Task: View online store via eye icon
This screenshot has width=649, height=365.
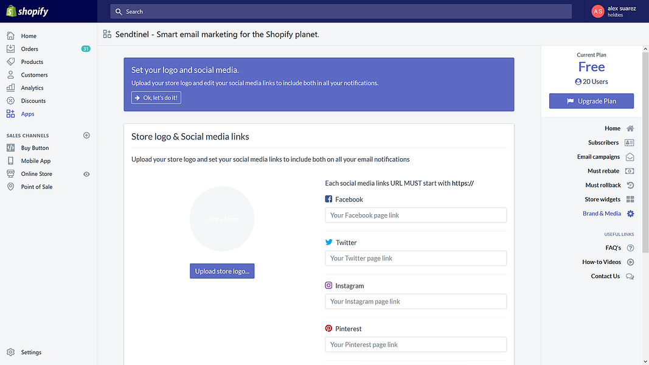Action: coord(86,174)
